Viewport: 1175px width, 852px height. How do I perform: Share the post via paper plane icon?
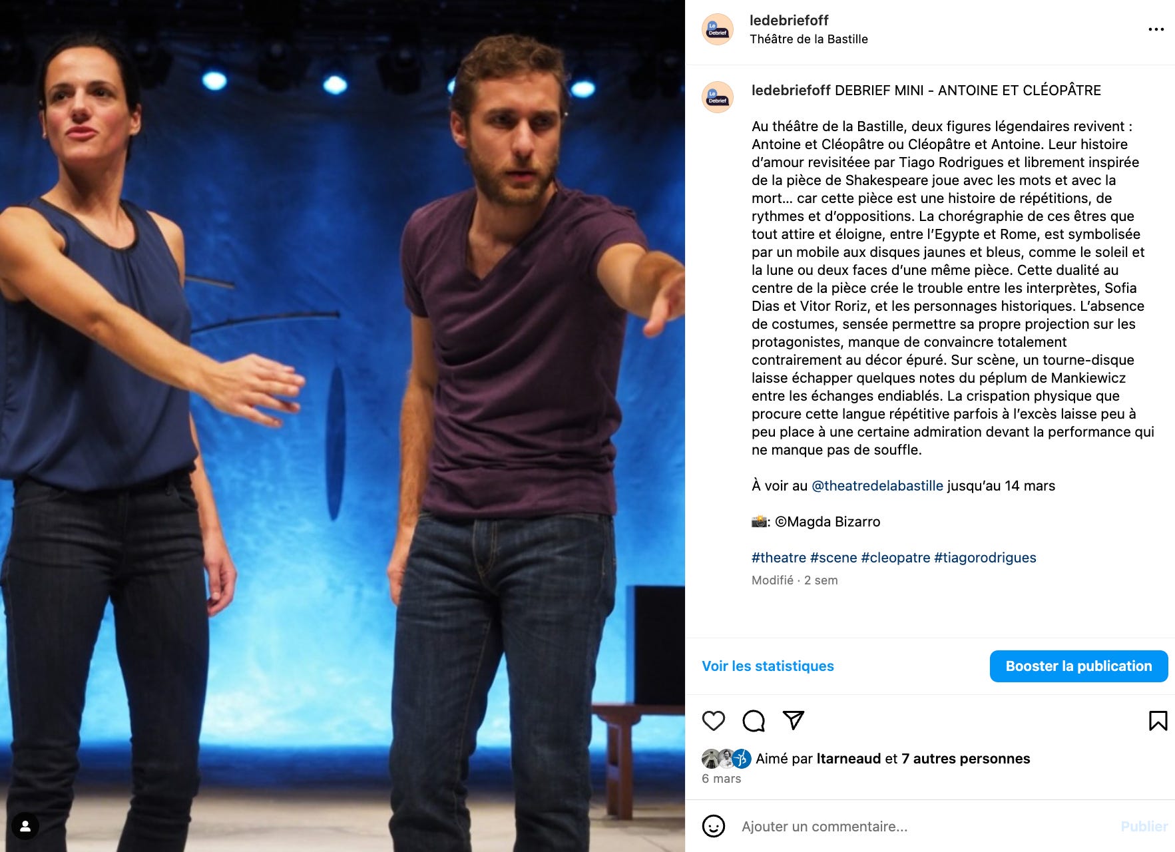[793, 720]
